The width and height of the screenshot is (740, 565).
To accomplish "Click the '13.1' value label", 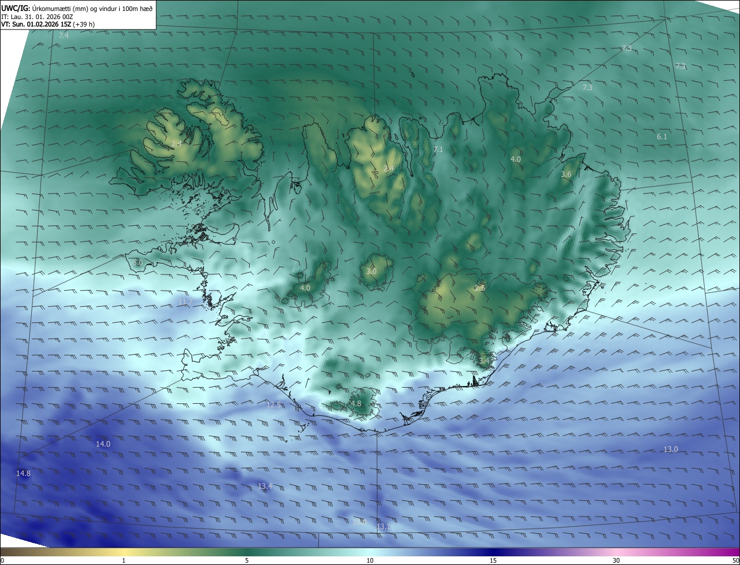I will tap(383, 527).
